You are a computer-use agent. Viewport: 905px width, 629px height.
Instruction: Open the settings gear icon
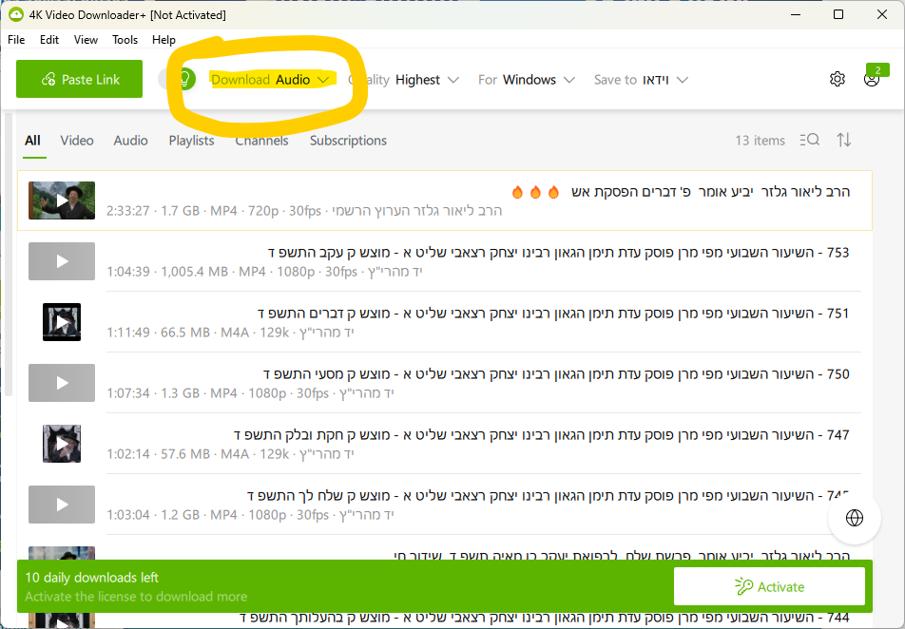click(x=837, y=79)
